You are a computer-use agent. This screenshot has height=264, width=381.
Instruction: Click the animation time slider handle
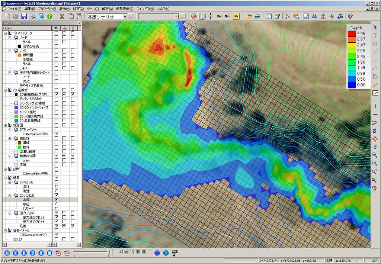click(109, 253)
